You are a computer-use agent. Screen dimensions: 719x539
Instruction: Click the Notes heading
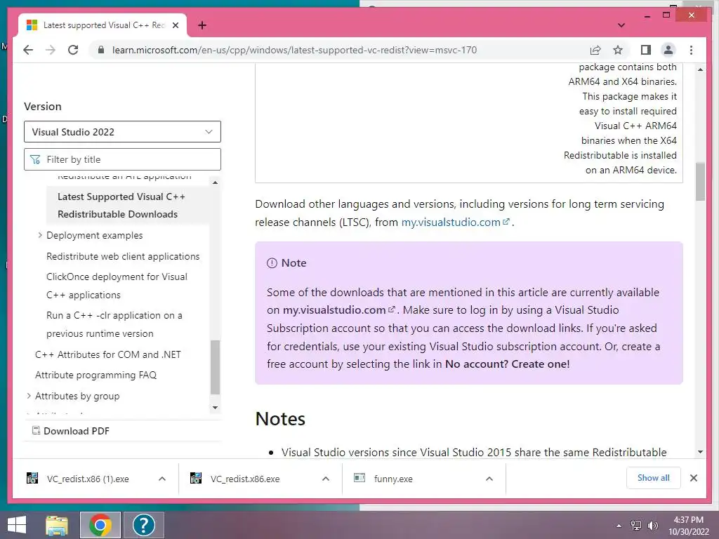point(280,419)
